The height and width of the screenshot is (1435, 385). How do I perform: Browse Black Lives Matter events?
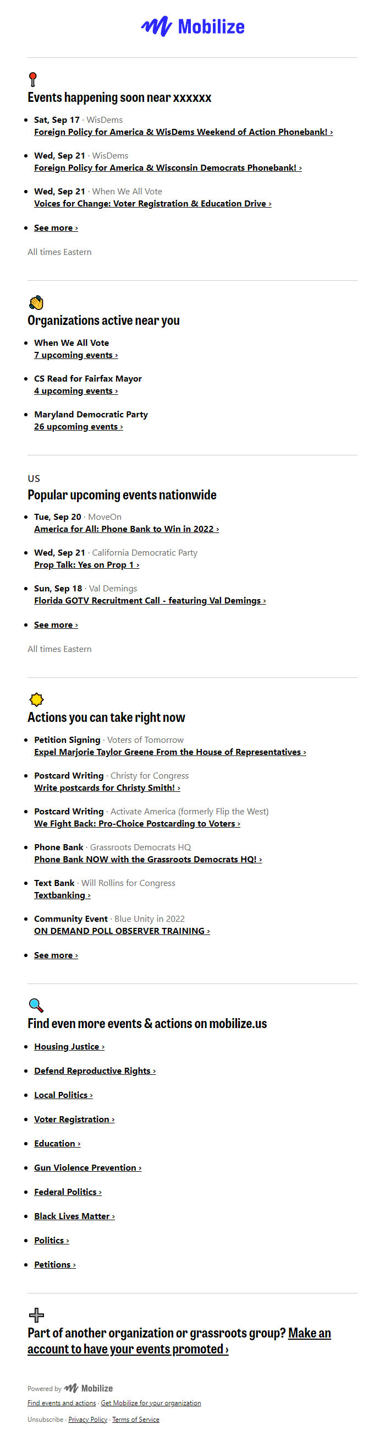pyautogui.click(x=75, y=1215)
